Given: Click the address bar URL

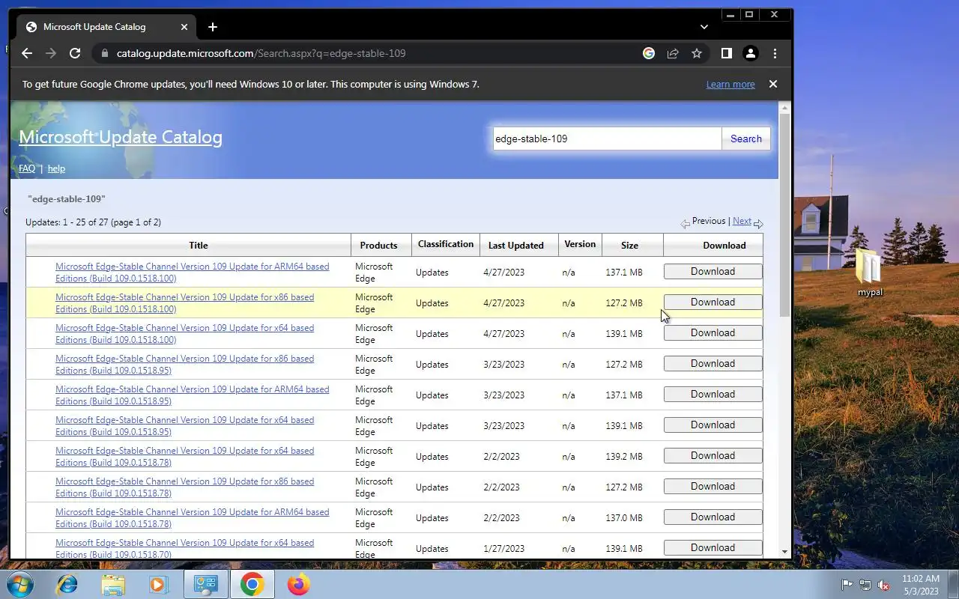Looking at the screenshot, I should tap(261, 53).
